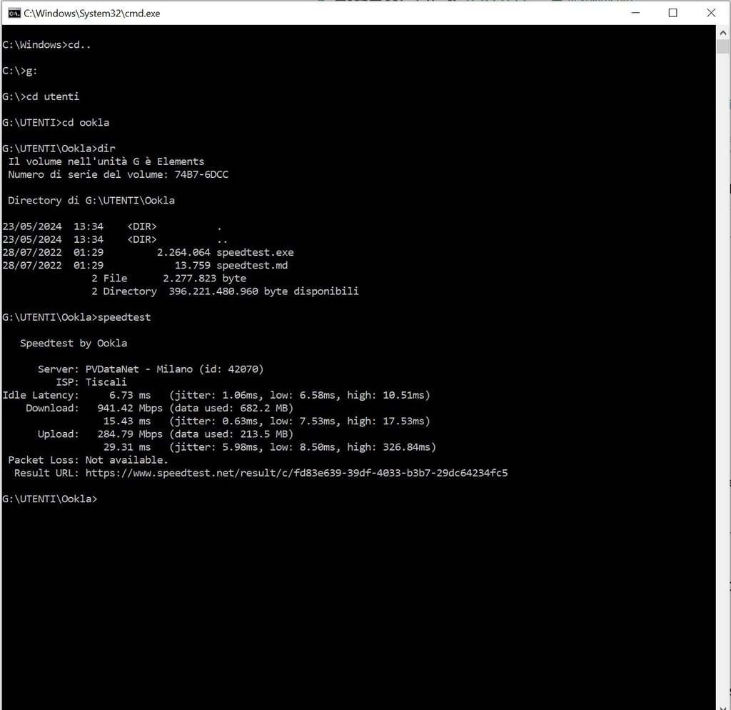Click the speedtest.md file name
The width and height of the screenshot is (731, 710).
click(252, 266)
